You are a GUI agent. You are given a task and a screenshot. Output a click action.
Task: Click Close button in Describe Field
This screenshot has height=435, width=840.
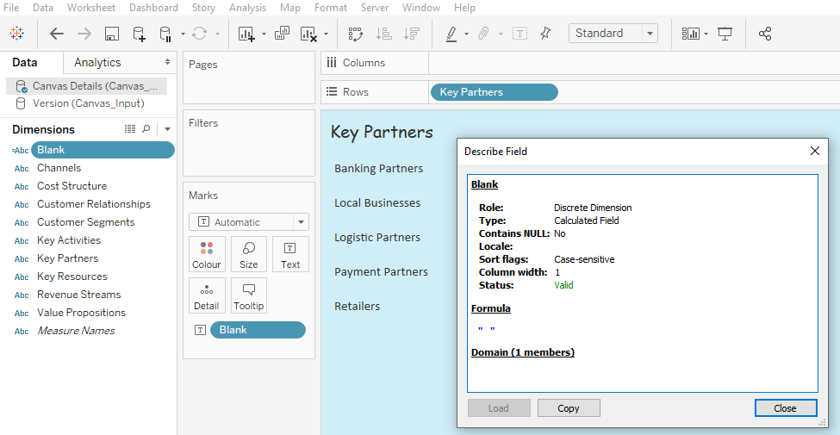[786, 408]
